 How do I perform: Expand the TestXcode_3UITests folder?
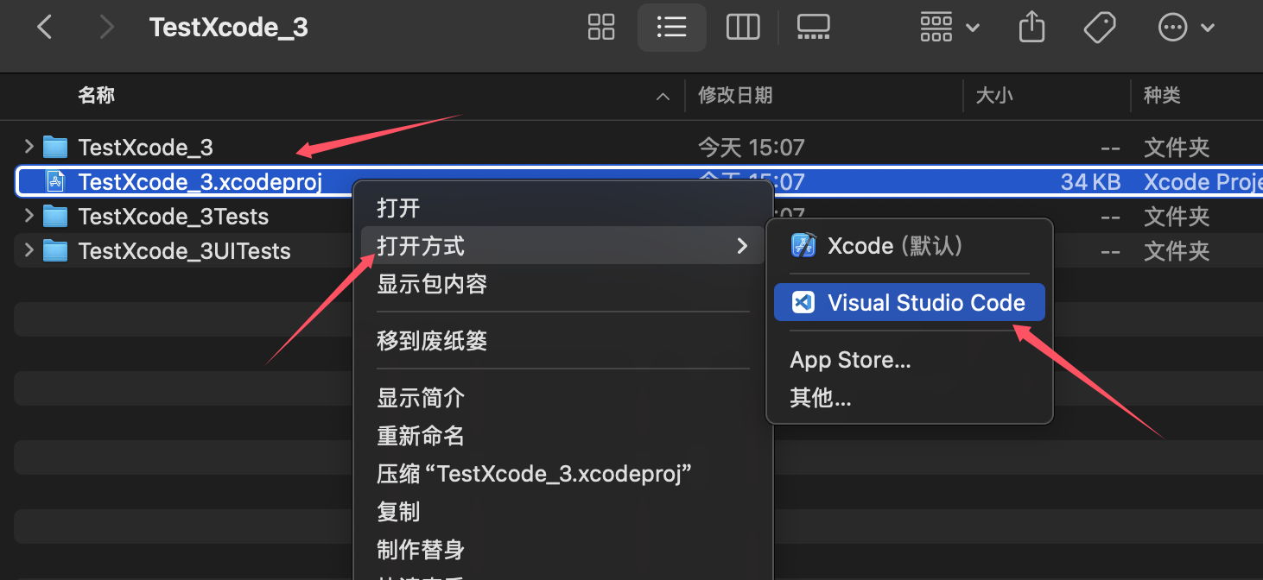(x=29, y=250)
